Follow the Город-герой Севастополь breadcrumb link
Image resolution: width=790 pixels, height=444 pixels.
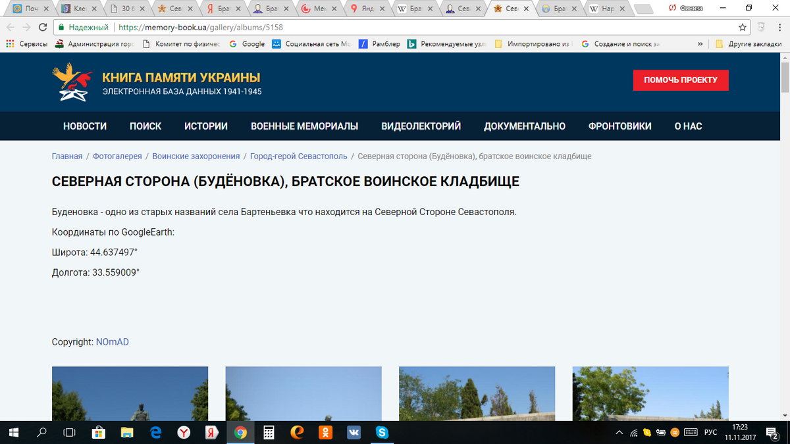pyautogui.click(x=298, y=157)
